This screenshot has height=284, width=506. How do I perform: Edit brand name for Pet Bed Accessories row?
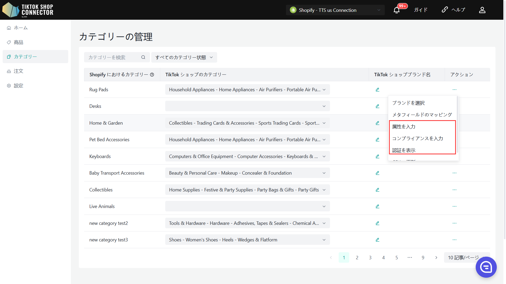click(377, 140)
